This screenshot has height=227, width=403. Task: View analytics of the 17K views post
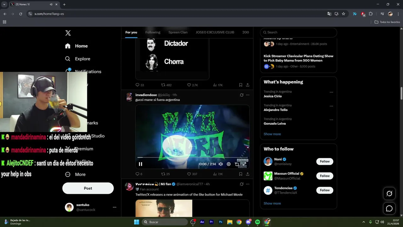tap(218, 85)
